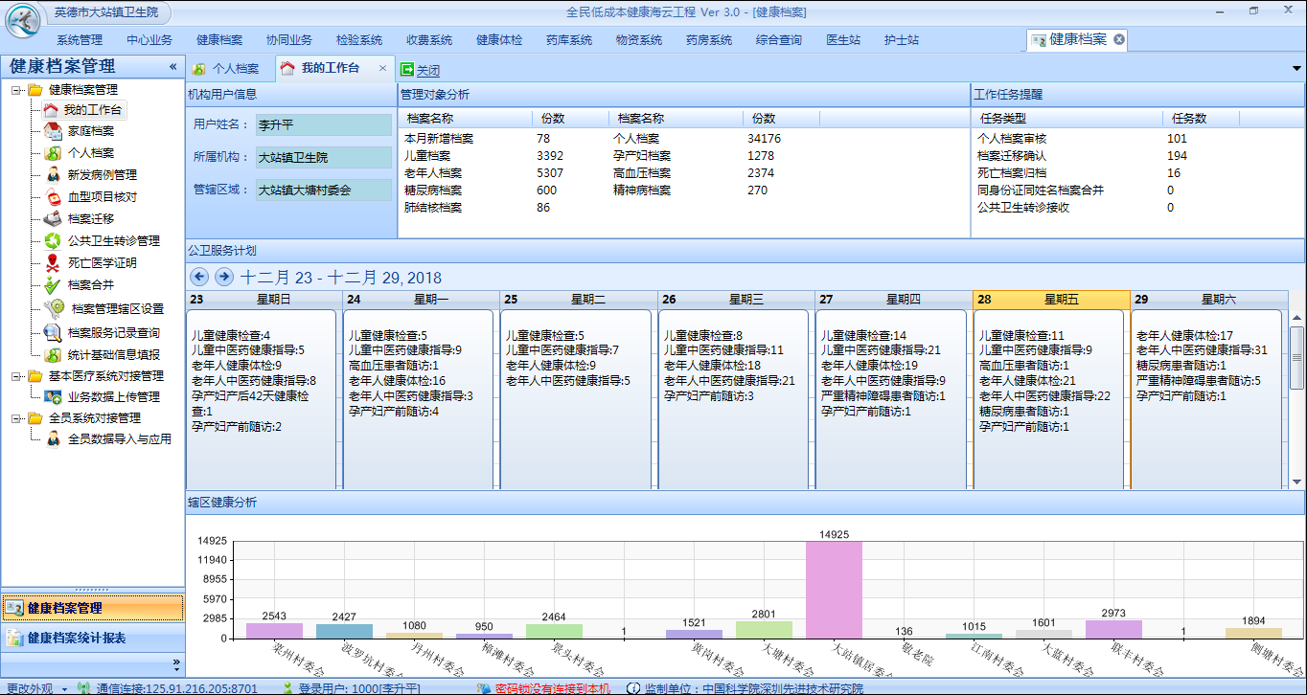Click the 血型项目核对 icon in sidebar

point(52,197)
